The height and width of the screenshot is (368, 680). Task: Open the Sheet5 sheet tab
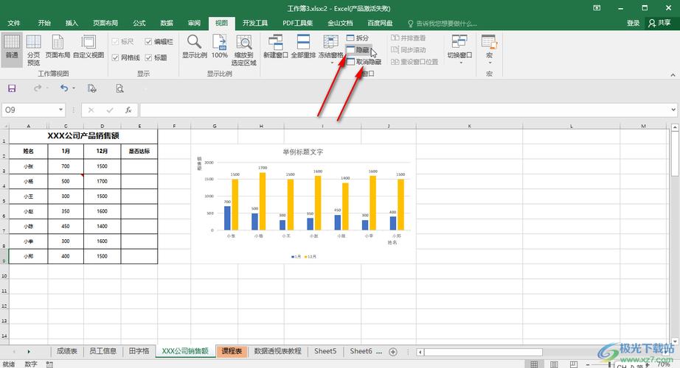(325, 351)
